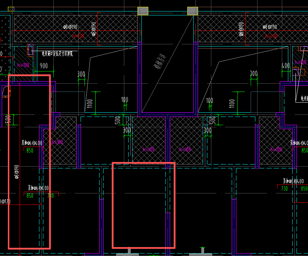Select the green 730 value on left
This screenshot has width=308, height=256.
51,196
